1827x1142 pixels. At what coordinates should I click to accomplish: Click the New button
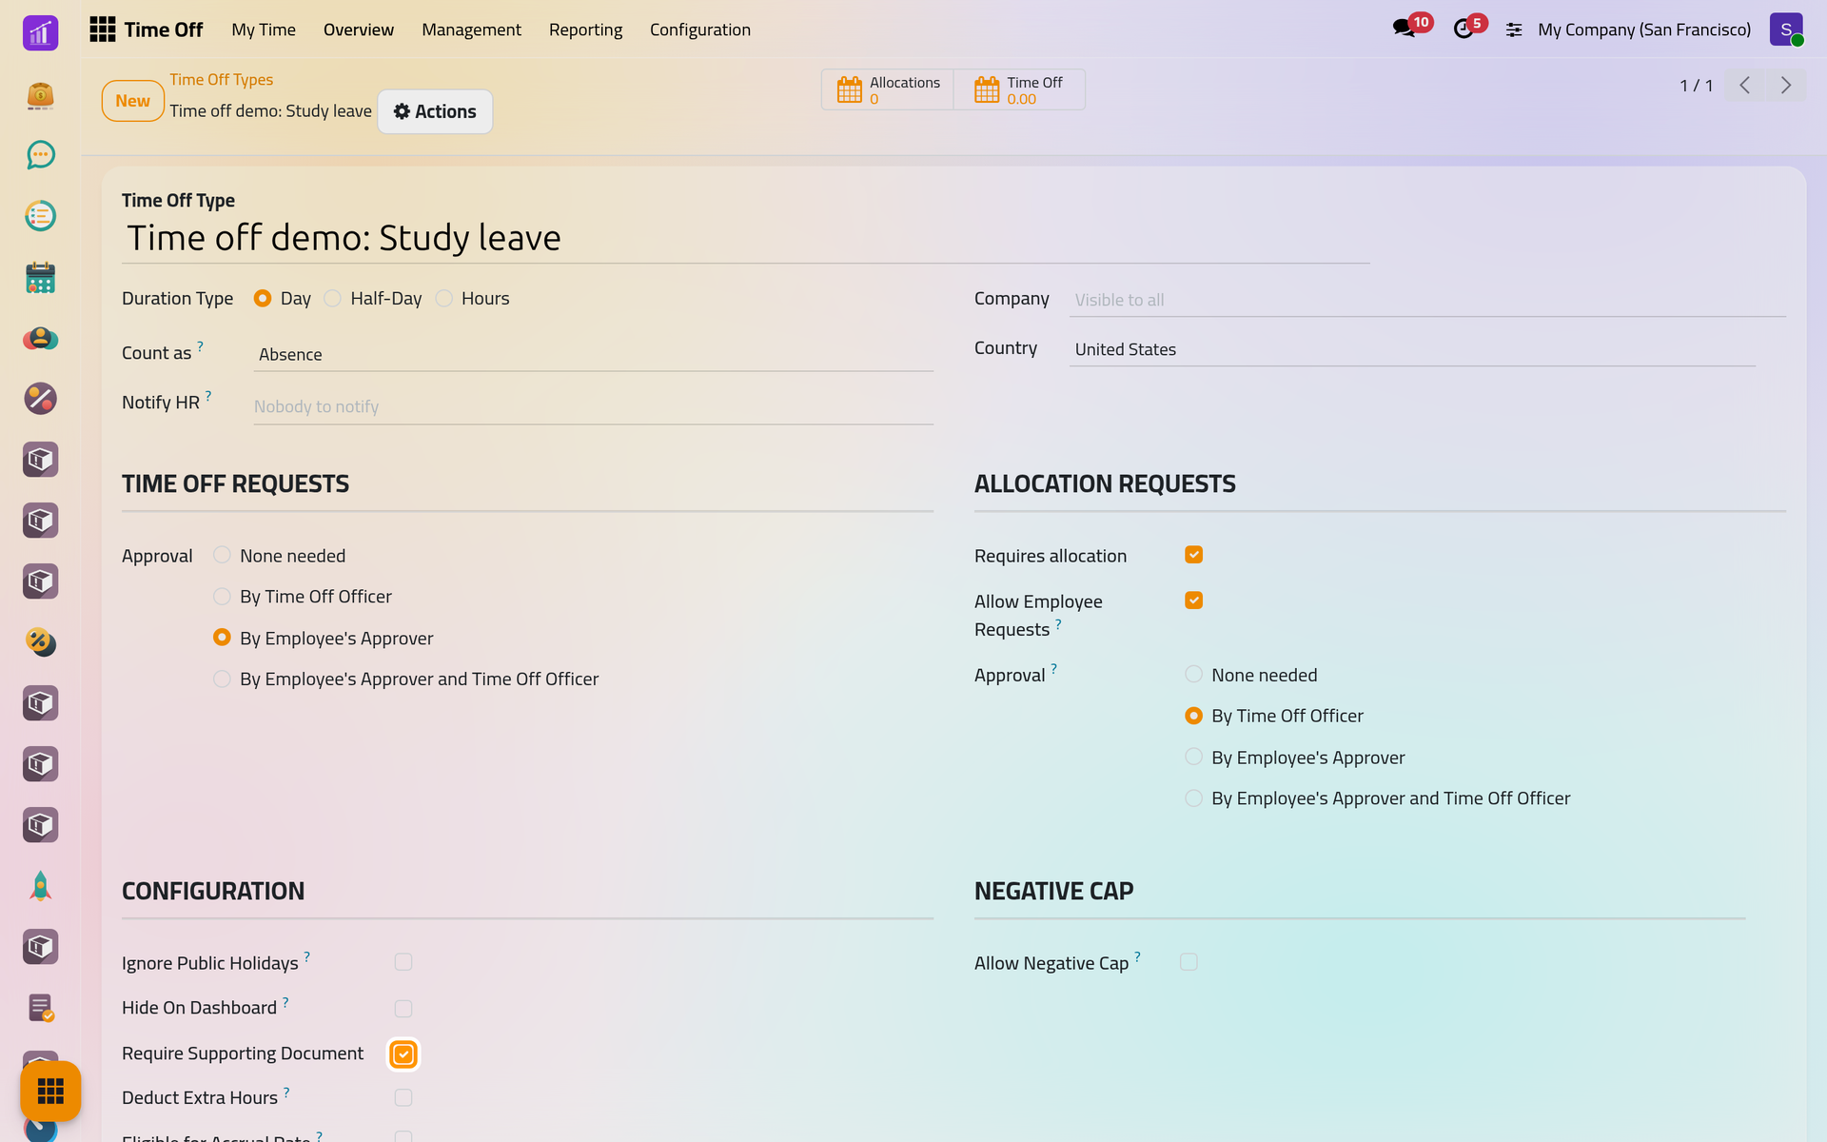(133, 101)
